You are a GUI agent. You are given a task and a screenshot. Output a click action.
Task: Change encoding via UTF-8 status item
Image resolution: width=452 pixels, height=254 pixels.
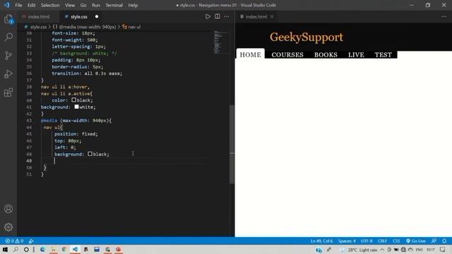[x=367, y=241]
